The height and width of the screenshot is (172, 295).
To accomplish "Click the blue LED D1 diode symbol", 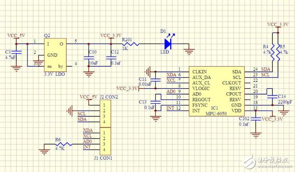I will click(168, 44).
